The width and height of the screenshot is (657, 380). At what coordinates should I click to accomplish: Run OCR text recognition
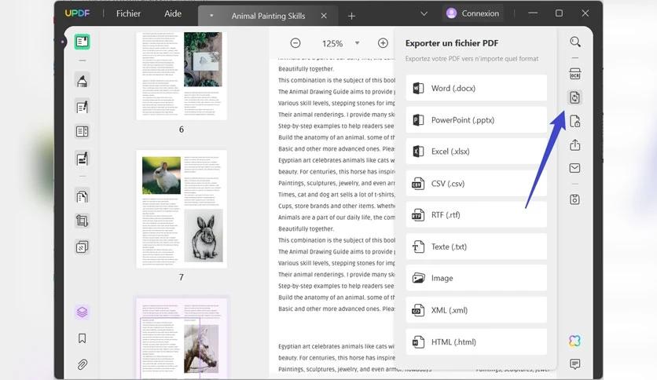[575, 74]
